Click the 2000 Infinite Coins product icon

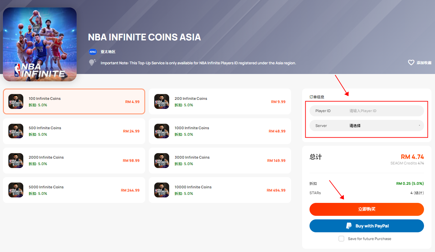coord(16,161)
